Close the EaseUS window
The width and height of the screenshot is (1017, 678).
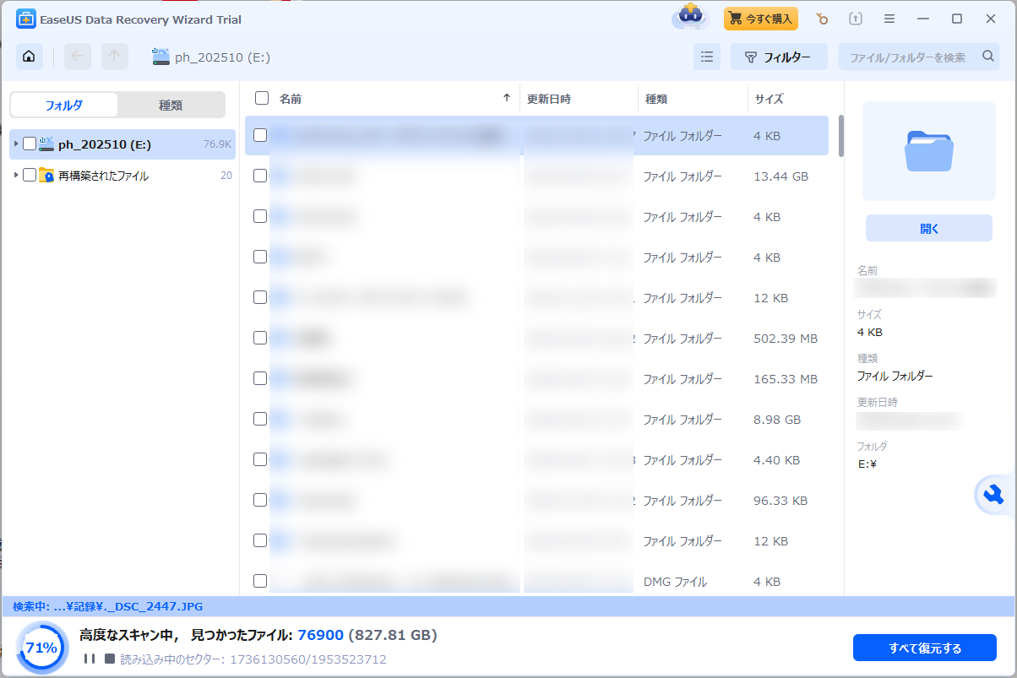coord(990,19)
